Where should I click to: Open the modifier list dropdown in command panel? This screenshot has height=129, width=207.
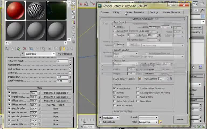click(203, 22)
